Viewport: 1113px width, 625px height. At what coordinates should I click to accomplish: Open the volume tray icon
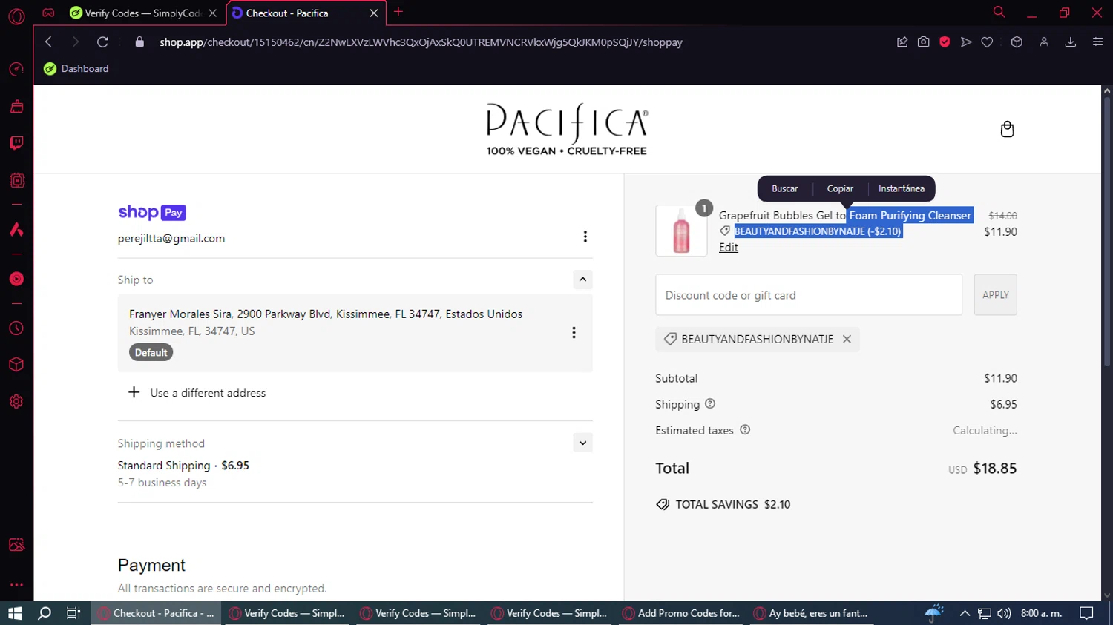pyautogui.click(x=1004, y=613)
